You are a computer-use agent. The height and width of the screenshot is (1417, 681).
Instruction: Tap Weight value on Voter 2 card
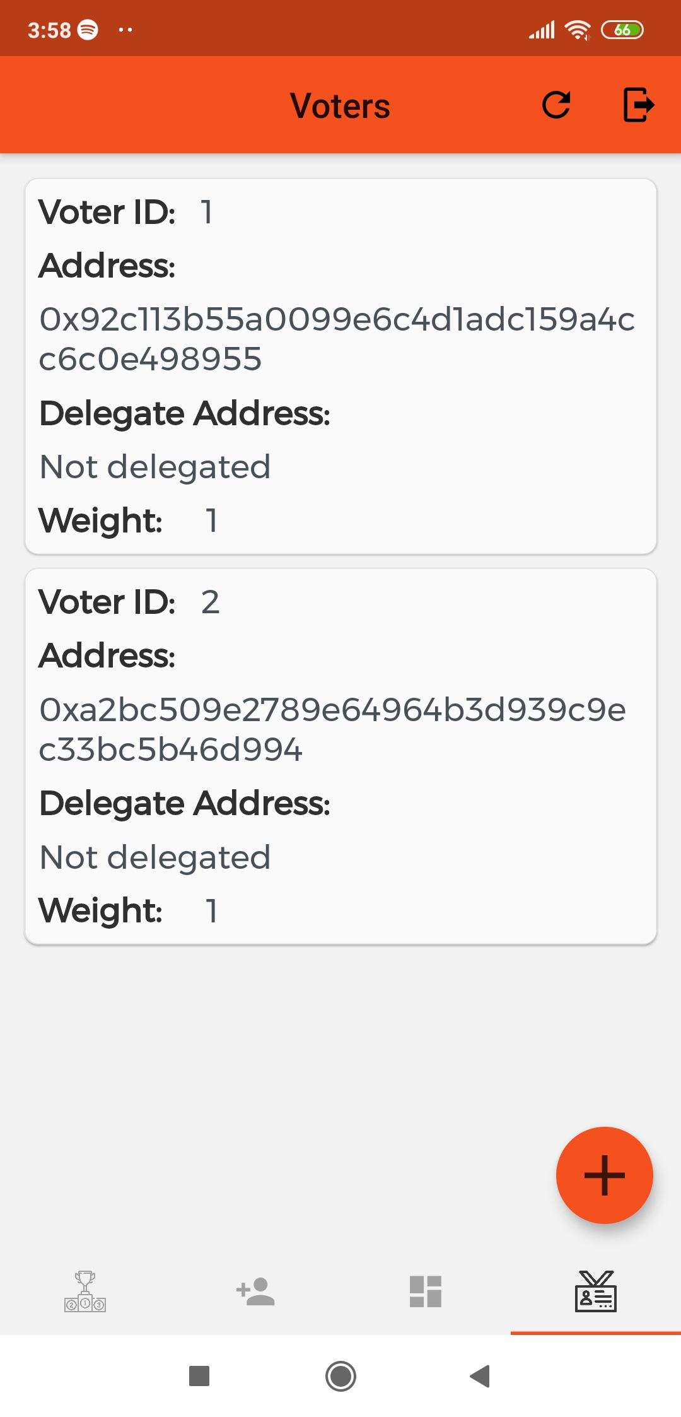click(212, 910)
